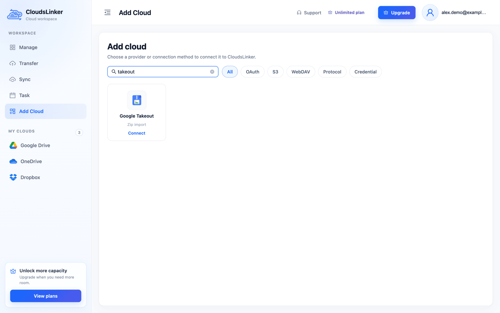500x313 pixels.
Task: Go to the Transfer section
Action: (x=46, y=63)
